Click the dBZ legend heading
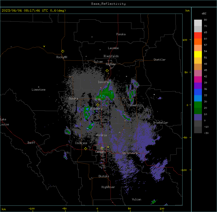Screen dimensions: 217x212 tap(204, 14)
